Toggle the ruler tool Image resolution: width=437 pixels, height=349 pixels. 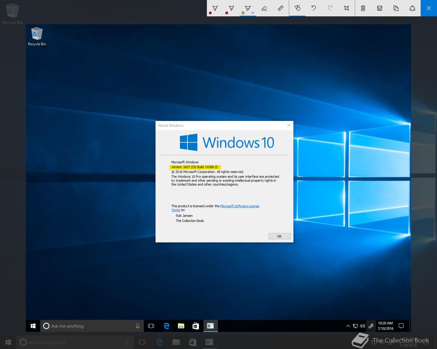281,8
